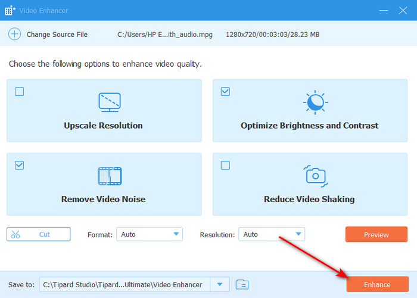Click the Enhance button
417x298 pixels.
coord(377,284)
